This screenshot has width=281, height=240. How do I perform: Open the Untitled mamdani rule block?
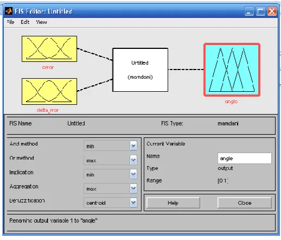click(140, 70)
